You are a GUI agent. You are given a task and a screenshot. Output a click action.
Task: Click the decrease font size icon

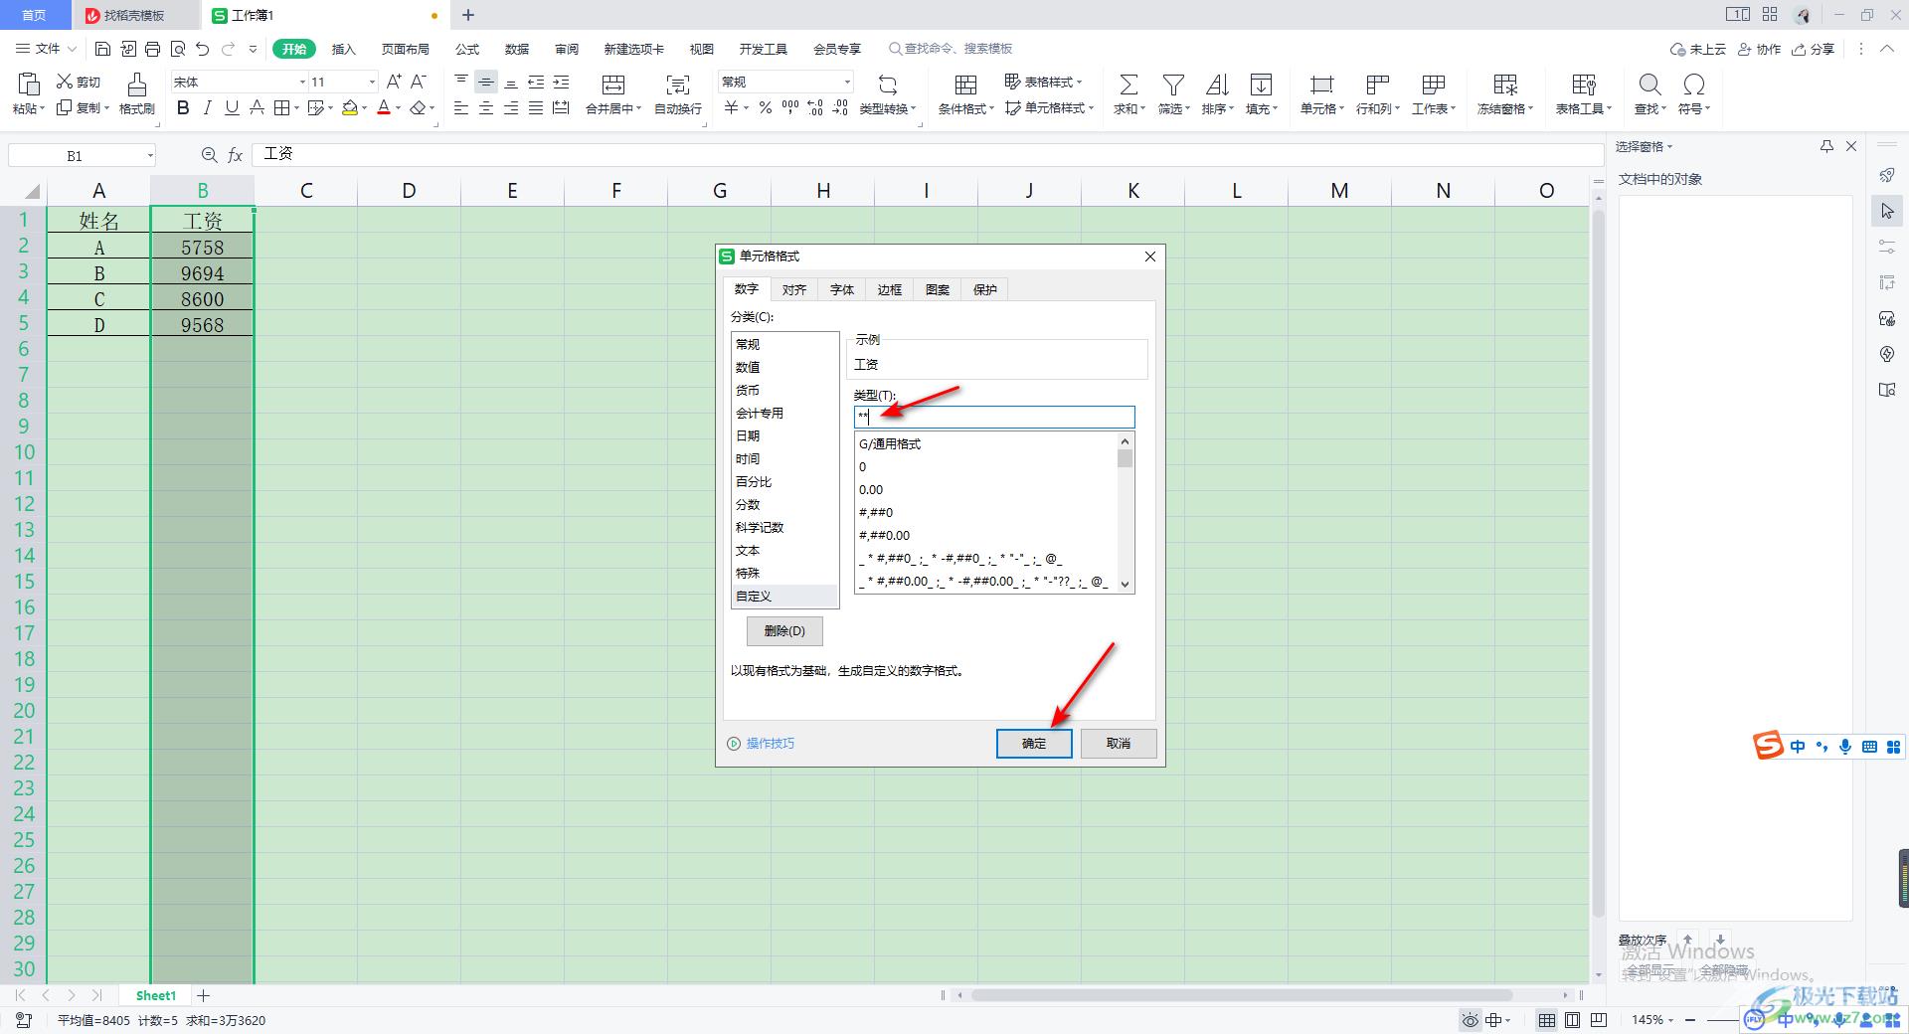click(419, 82)
